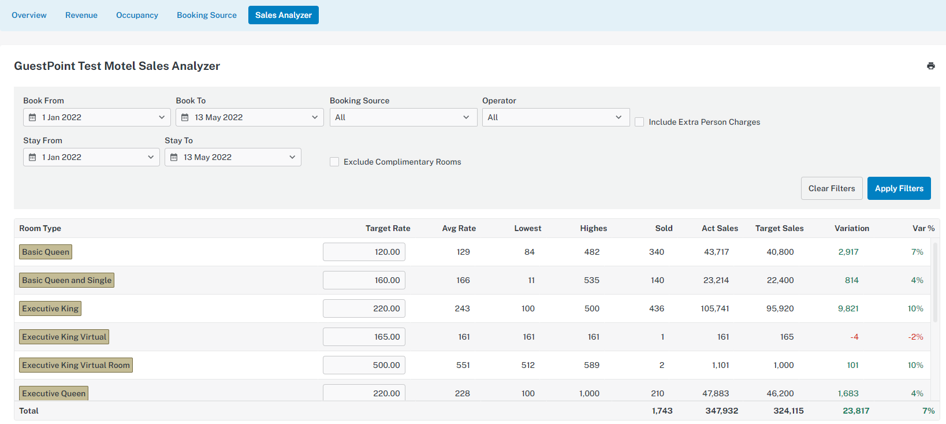Click the Highes column header
This screenshot has width=946, height=424.
coord(594,228)
